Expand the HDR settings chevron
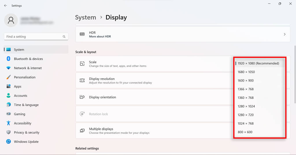The width and height of the screenshot is (296, 155). [x=284, y=35]
